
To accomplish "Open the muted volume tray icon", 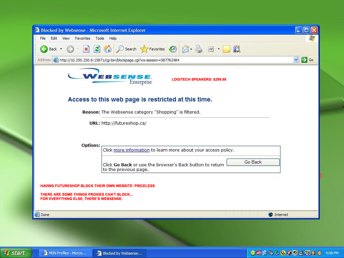I will click(271, 253).
